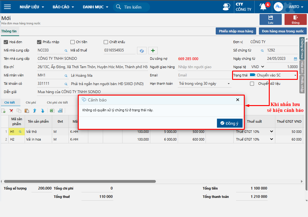Click the Phiếu nhập mua hàng button

pos(236,31)
